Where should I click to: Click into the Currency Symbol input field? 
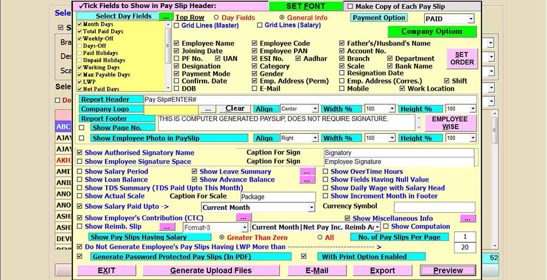[x=434, y=207]
